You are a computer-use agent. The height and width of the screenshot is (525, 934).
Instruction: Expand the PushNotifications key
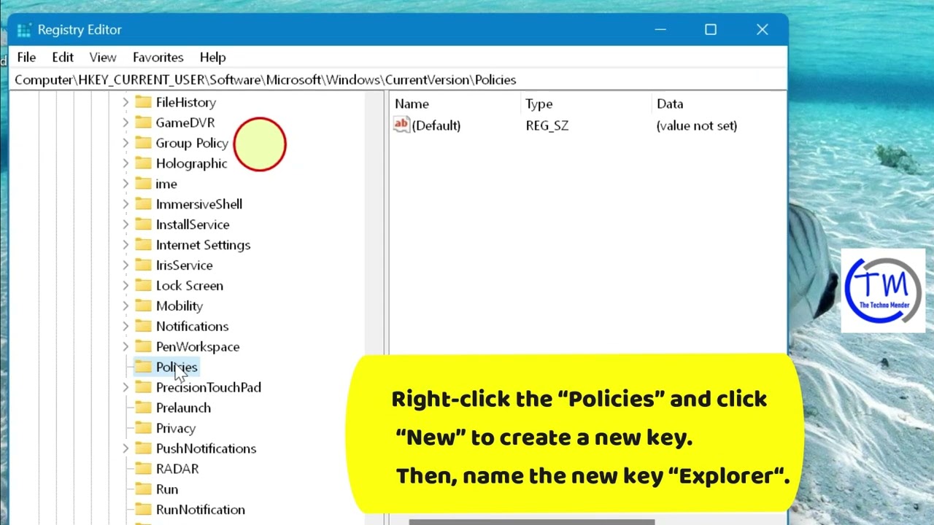pos(126,448)
